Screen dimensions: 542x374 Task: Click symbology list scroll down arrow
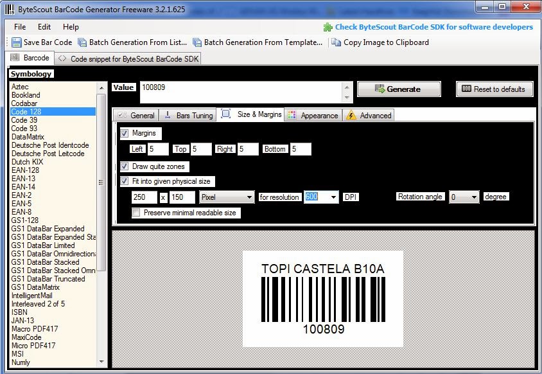(101, 362)
